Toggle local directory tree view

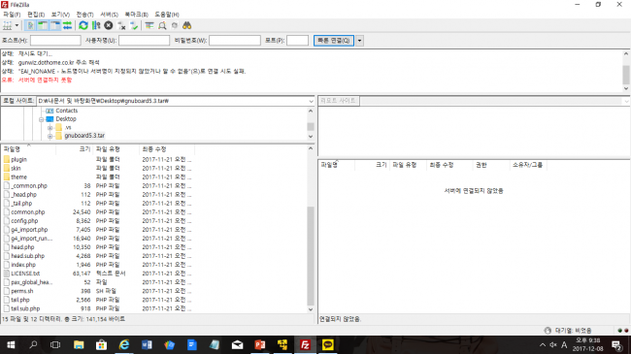(43, 26)
